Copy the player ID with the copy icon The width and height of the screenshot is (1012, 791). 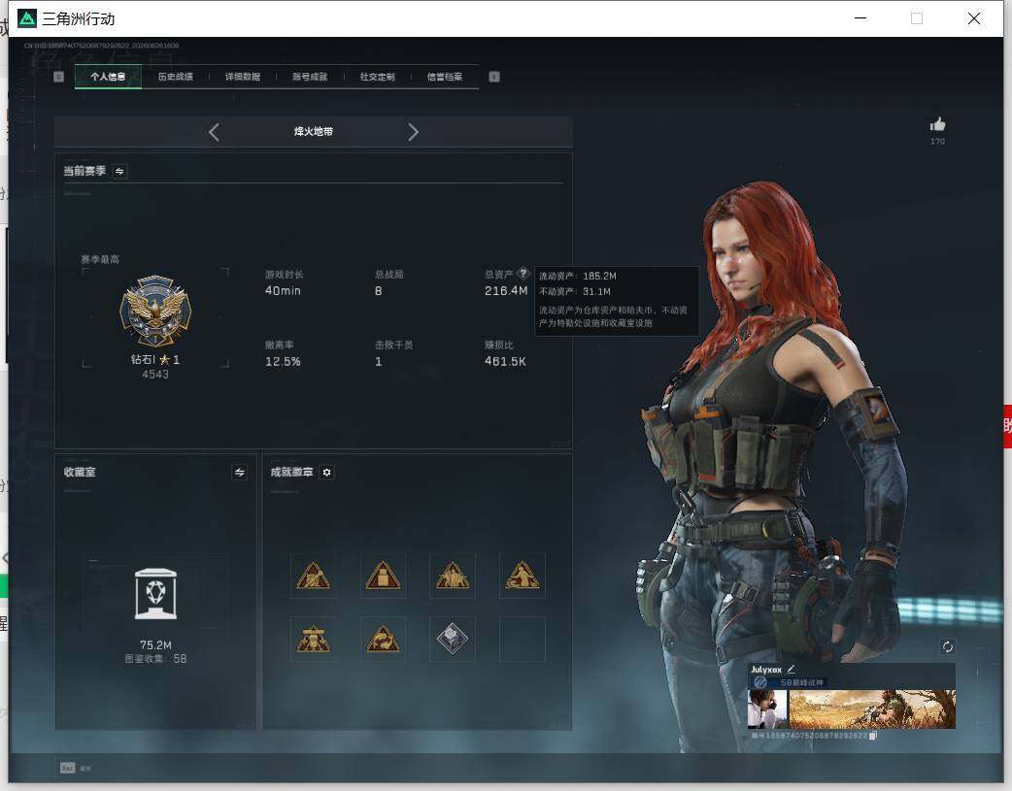pyautogui.click(x=872, y=736)
